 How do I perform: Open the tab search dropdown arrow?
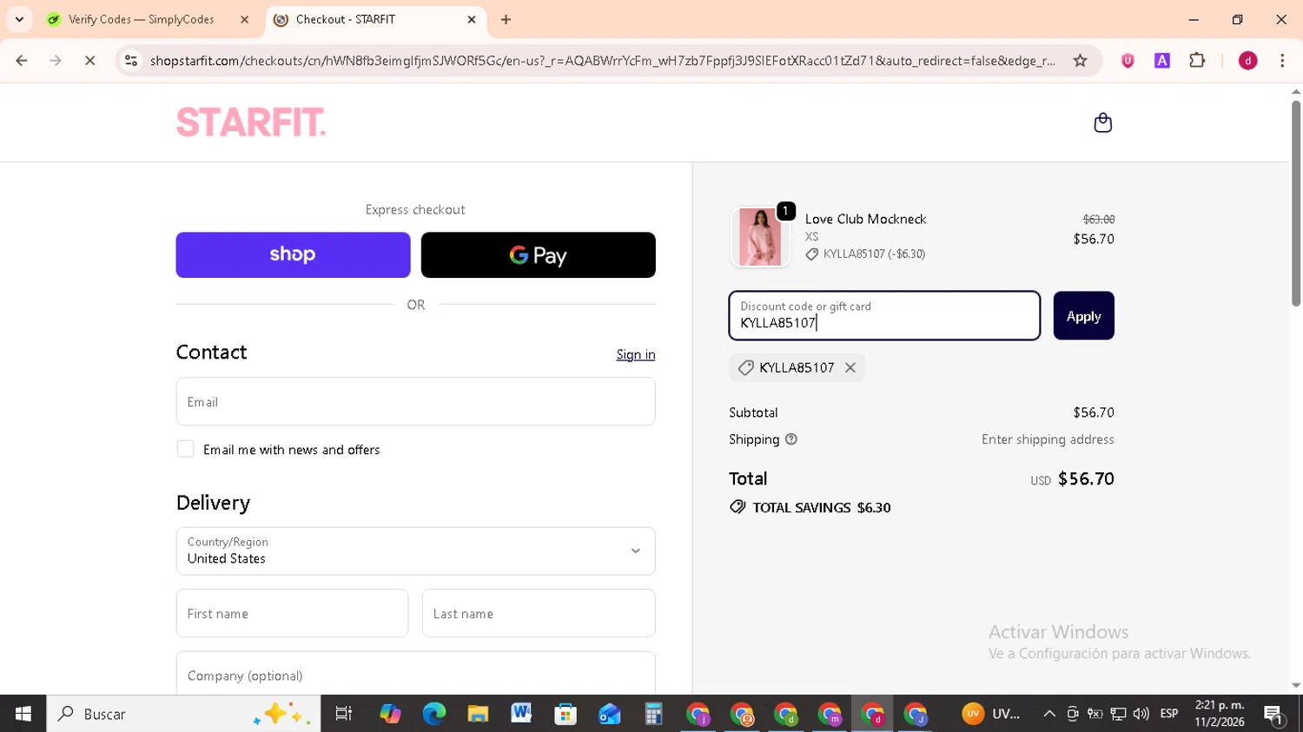coord(19,19)
